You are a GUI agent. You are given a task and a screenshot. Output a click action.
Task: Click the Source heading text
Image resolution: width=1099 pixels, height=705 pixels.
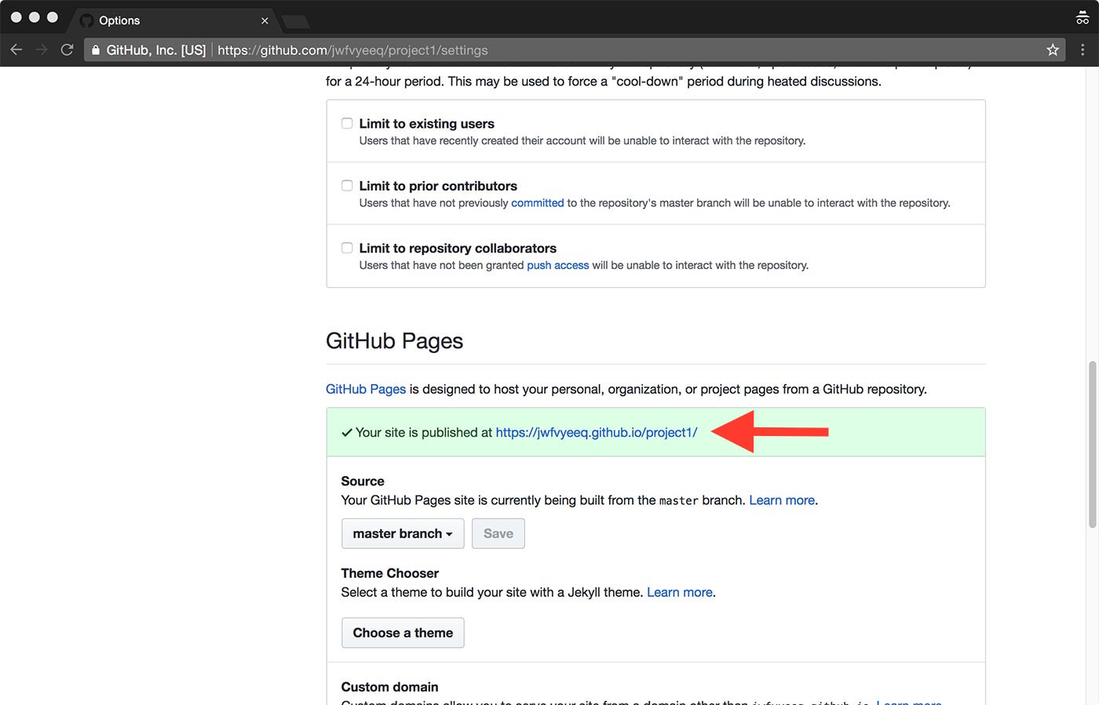[363, 482]
